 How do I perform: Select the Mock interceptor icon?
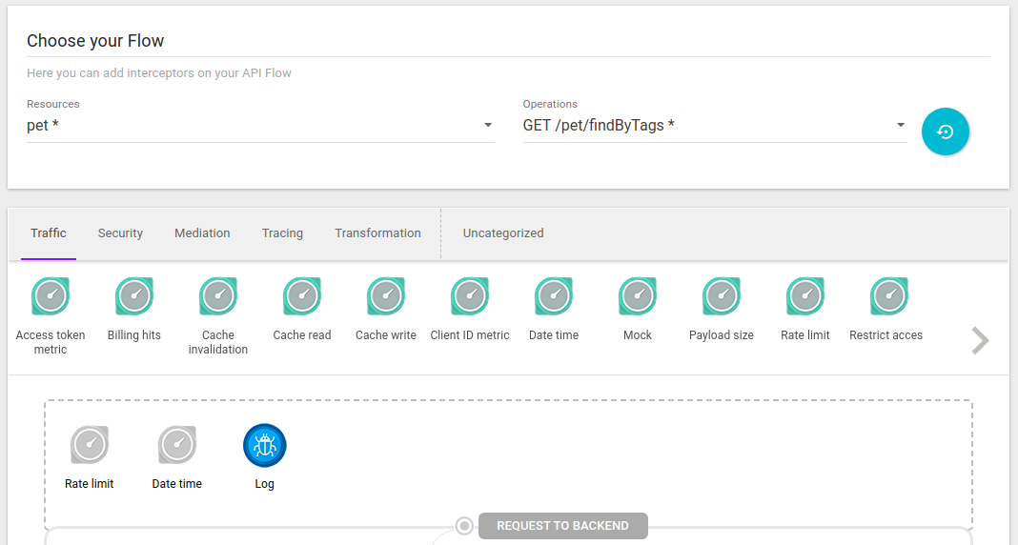pyautogui.click(x=638, y=296)
